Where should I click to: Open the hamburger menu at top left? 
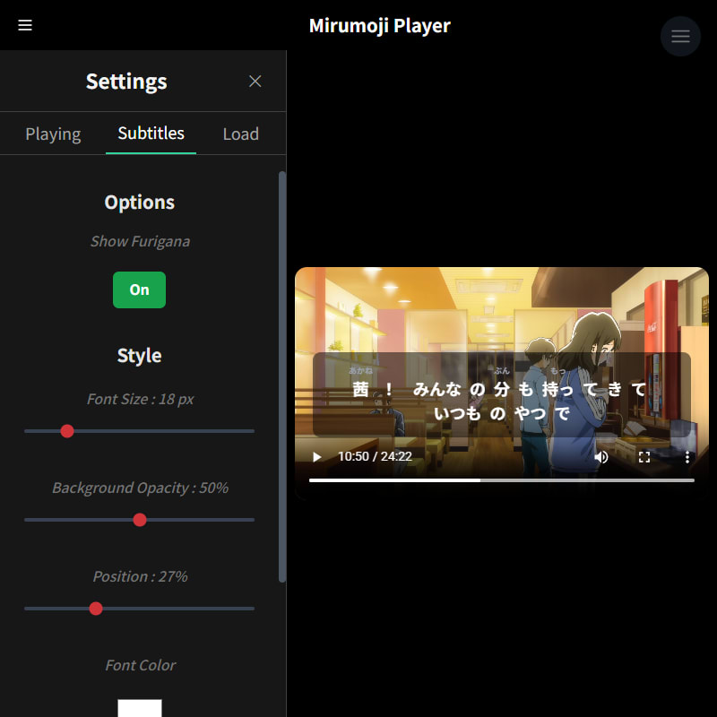coord(25,25)
